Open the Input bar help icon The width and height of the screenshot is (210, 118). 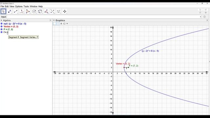204,17
